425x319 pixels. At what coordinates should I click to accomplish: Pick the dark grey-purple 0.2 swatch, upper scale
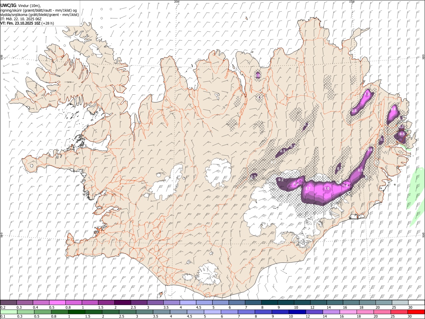pos(9,303)
